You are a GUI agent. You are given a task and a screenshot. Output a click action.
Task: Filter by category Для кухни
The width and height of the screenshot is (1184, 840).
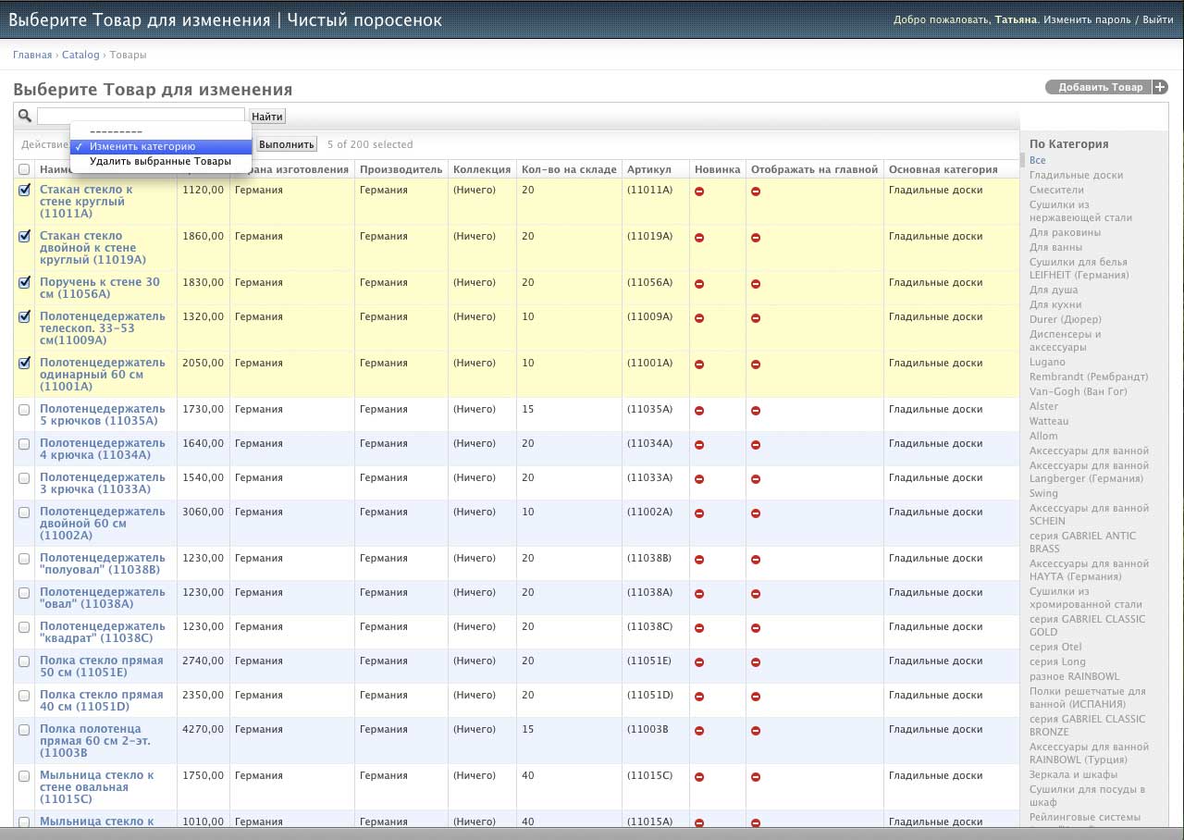[x=1055, y=304]
